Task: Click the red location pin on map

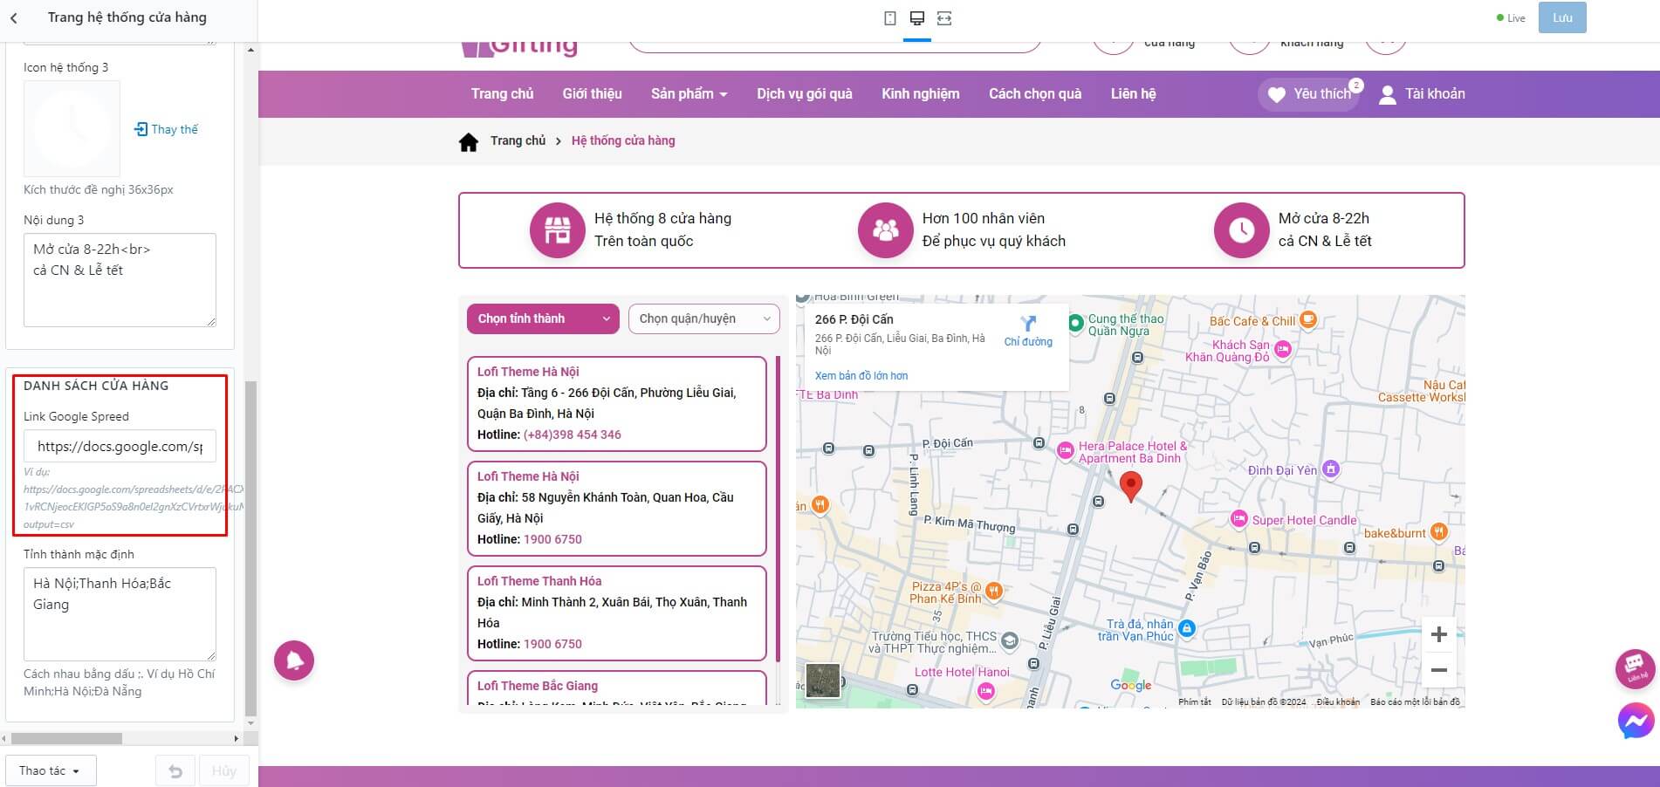Action: (x=1130, y=486)
